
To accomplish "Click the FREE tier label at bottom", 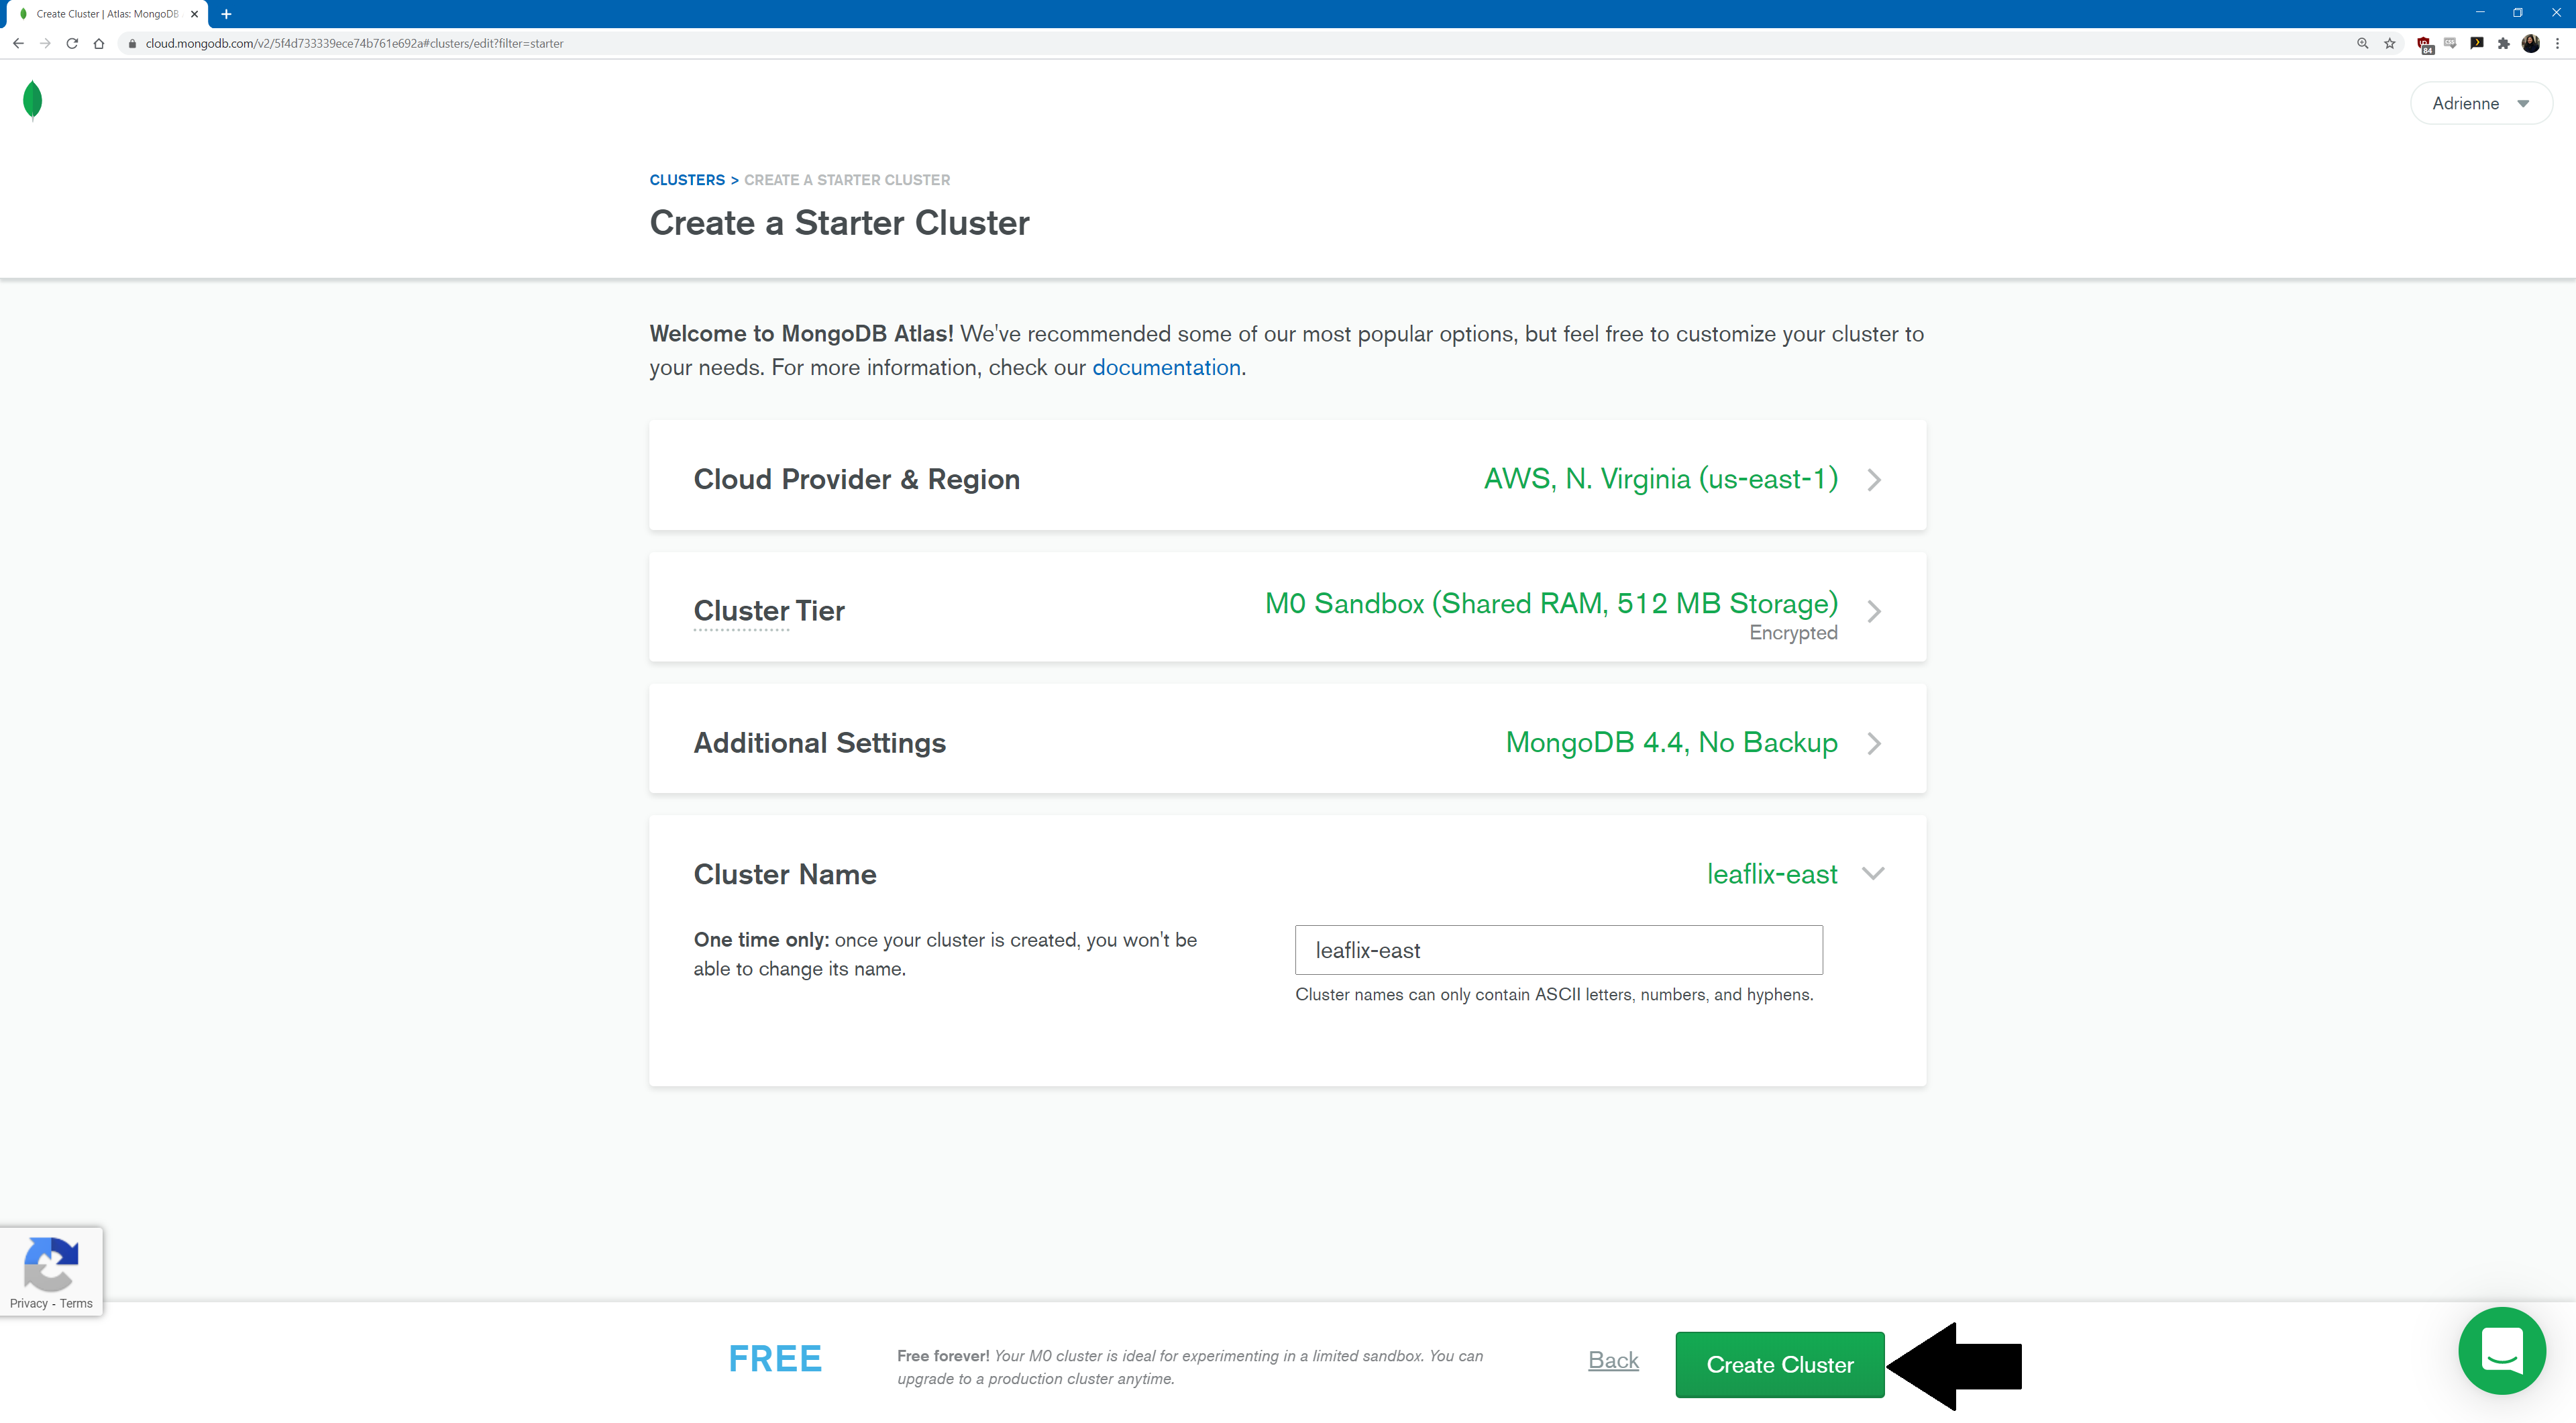I will coord(774,1357).
